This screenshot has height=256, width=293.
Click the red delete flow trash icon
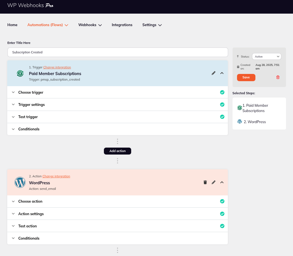pyautogui.click(x=278, y=77)
